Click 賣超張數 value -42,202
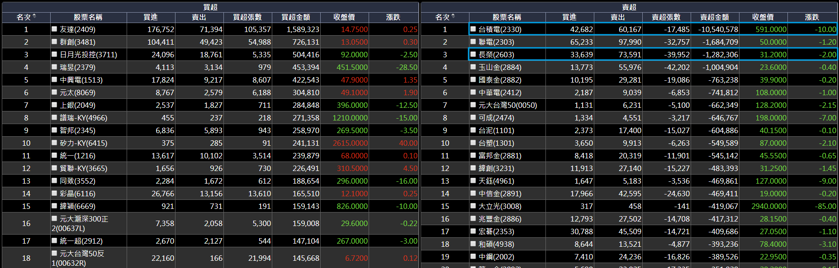This screenshot has height=268, width=839. point(677,67)
